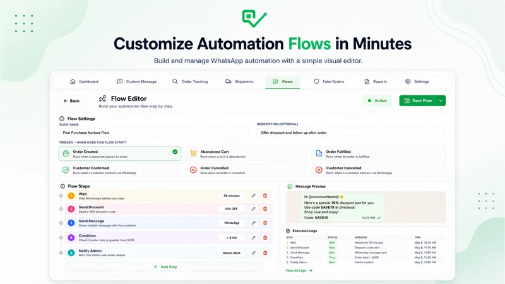Click the pink step 2 badge
This screenshot has width=505, height=284.
click(71, 209)
